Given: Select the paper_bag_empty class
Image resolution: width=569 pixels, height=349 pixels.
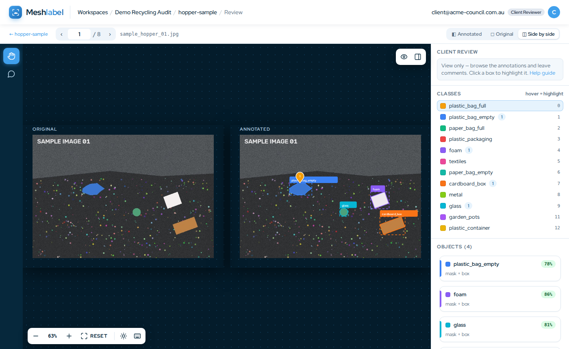Looking at the screenshot, I should 500,172.
